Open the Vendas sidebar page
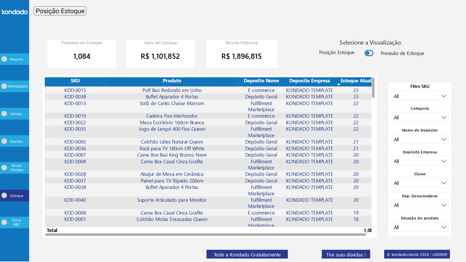Image resolution: width=466 pixels, height=262 pixels. (15, 114)
